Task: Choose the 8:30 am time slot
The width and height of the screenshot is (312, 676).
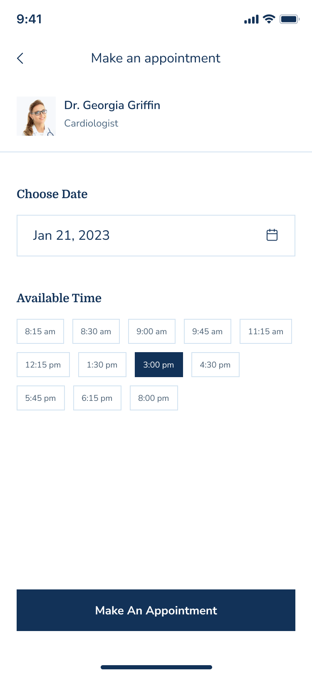Action: point(96,331)
